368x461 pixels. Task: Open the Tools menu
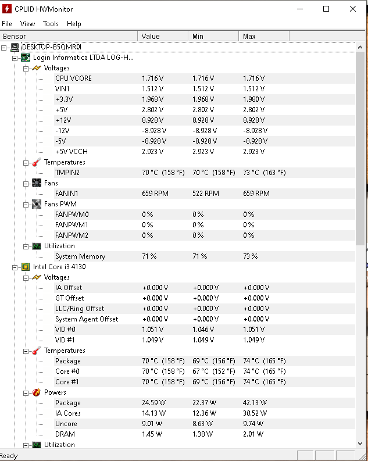click(x=51, y=24)
